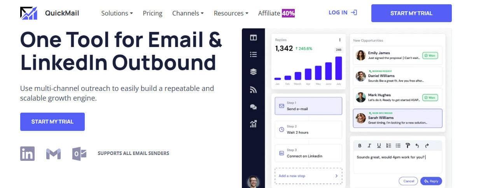Viewport: 481px width, 188px height.
Task: Select Step 2 Wait 2 hours
Action: coord(308,129)
